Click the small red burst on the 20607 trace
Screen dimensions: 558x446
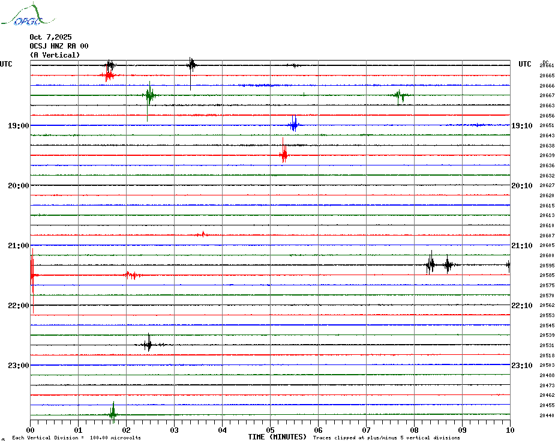(x=202, y=234)
